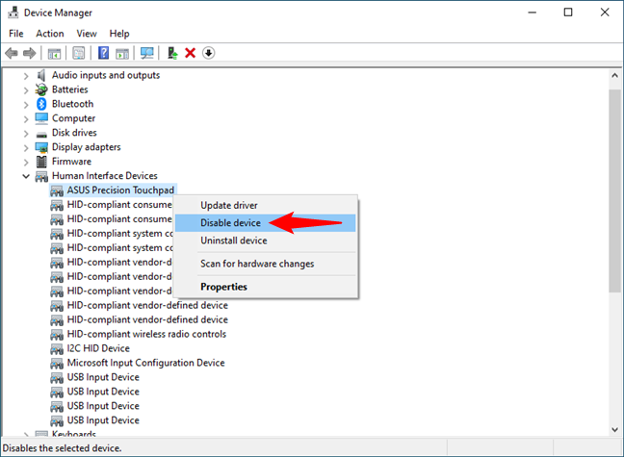Click the HID-compliant wireless radio controls icon
Image resolution: width=624 pixels, height=457 pixels.
coord(57,335)
